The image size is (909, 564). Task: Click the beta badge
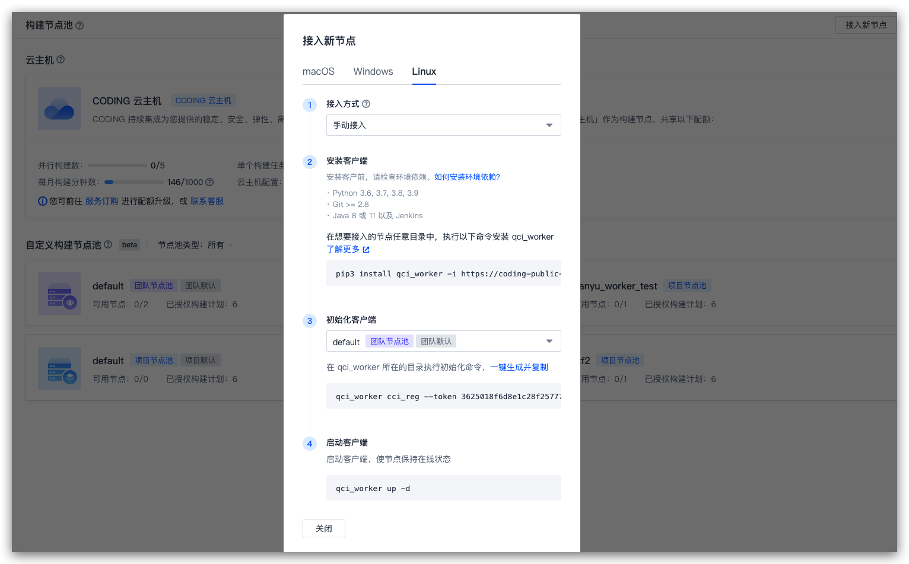(129, 245)
